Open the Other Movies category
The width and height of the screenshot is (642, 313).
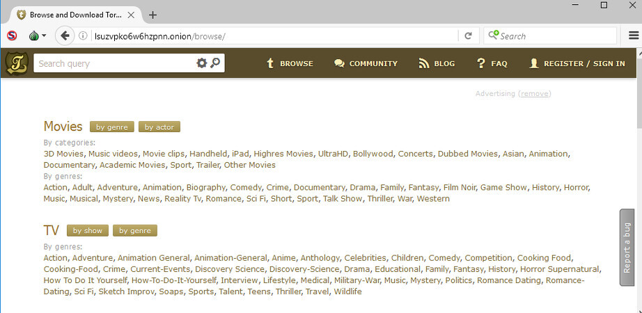point(250,165)
